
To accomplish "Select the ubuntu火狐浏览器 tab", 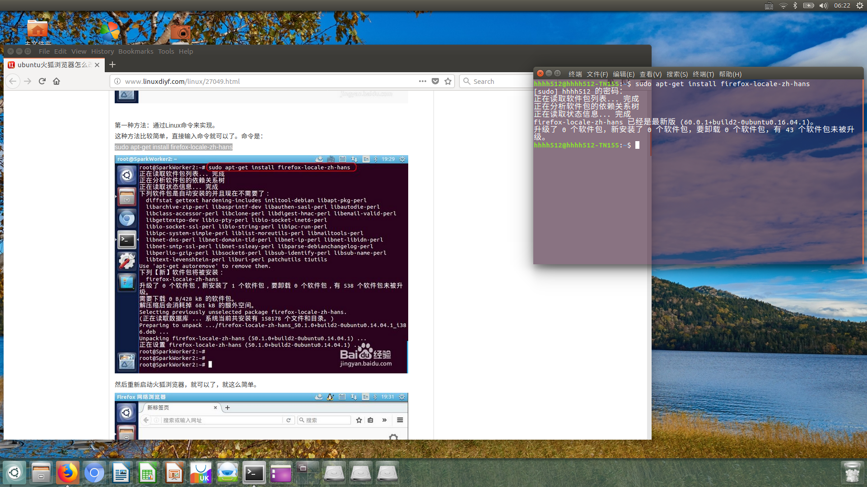I will click(x=54, y=65).
